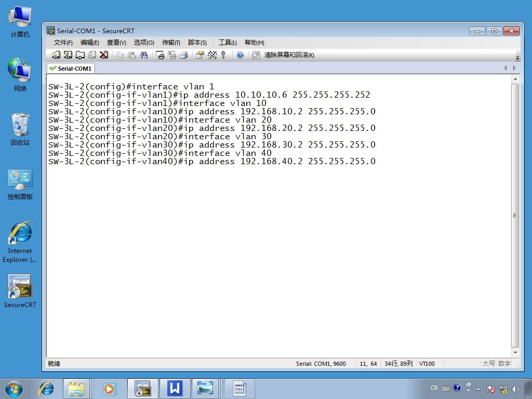Click the media player taskbar icon
The image size is (532, 399).
[x=109, y=389]
